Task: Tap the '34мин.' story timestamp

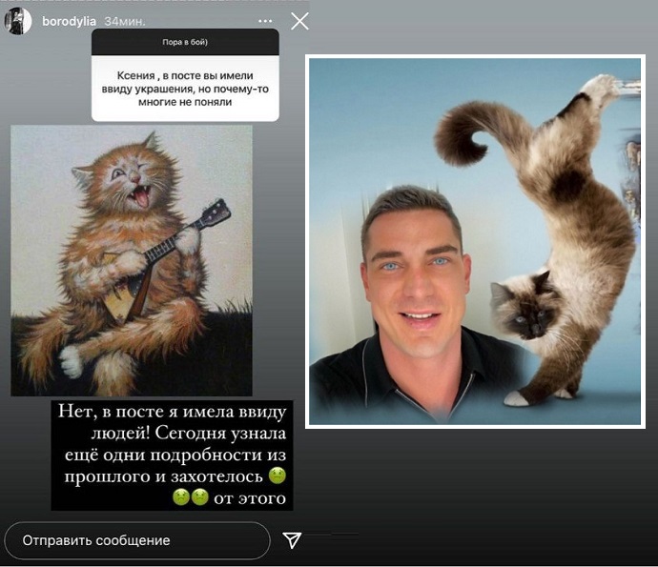Action: point(125,21)
